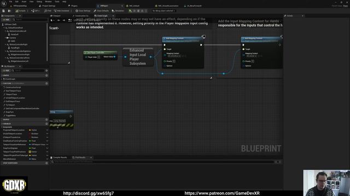
Task: Click the Browse to asset icon in toolbar
Action: coord(9,11)
